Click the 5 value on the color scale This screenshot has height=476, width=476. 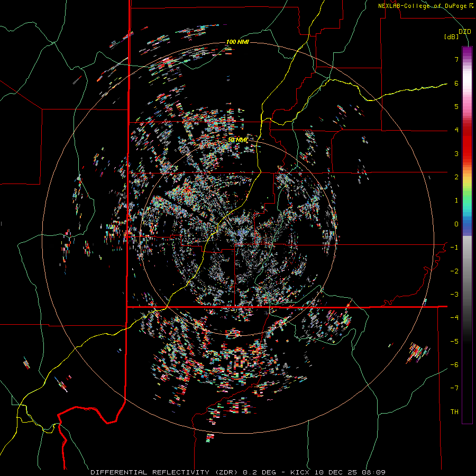point(456,106)
